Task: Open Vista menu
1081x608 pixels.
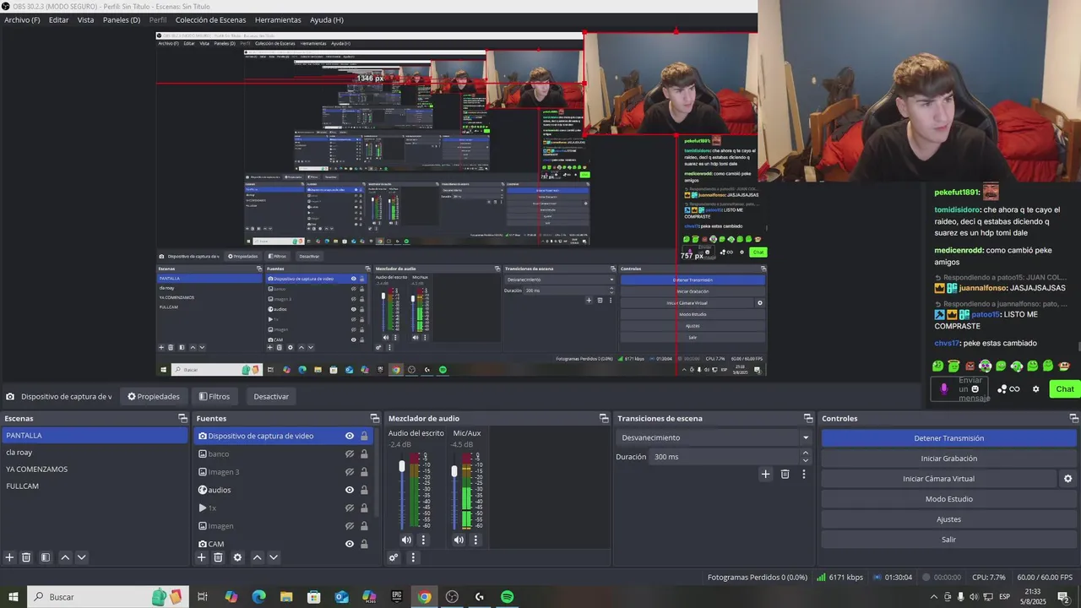Action: point(85,19)
